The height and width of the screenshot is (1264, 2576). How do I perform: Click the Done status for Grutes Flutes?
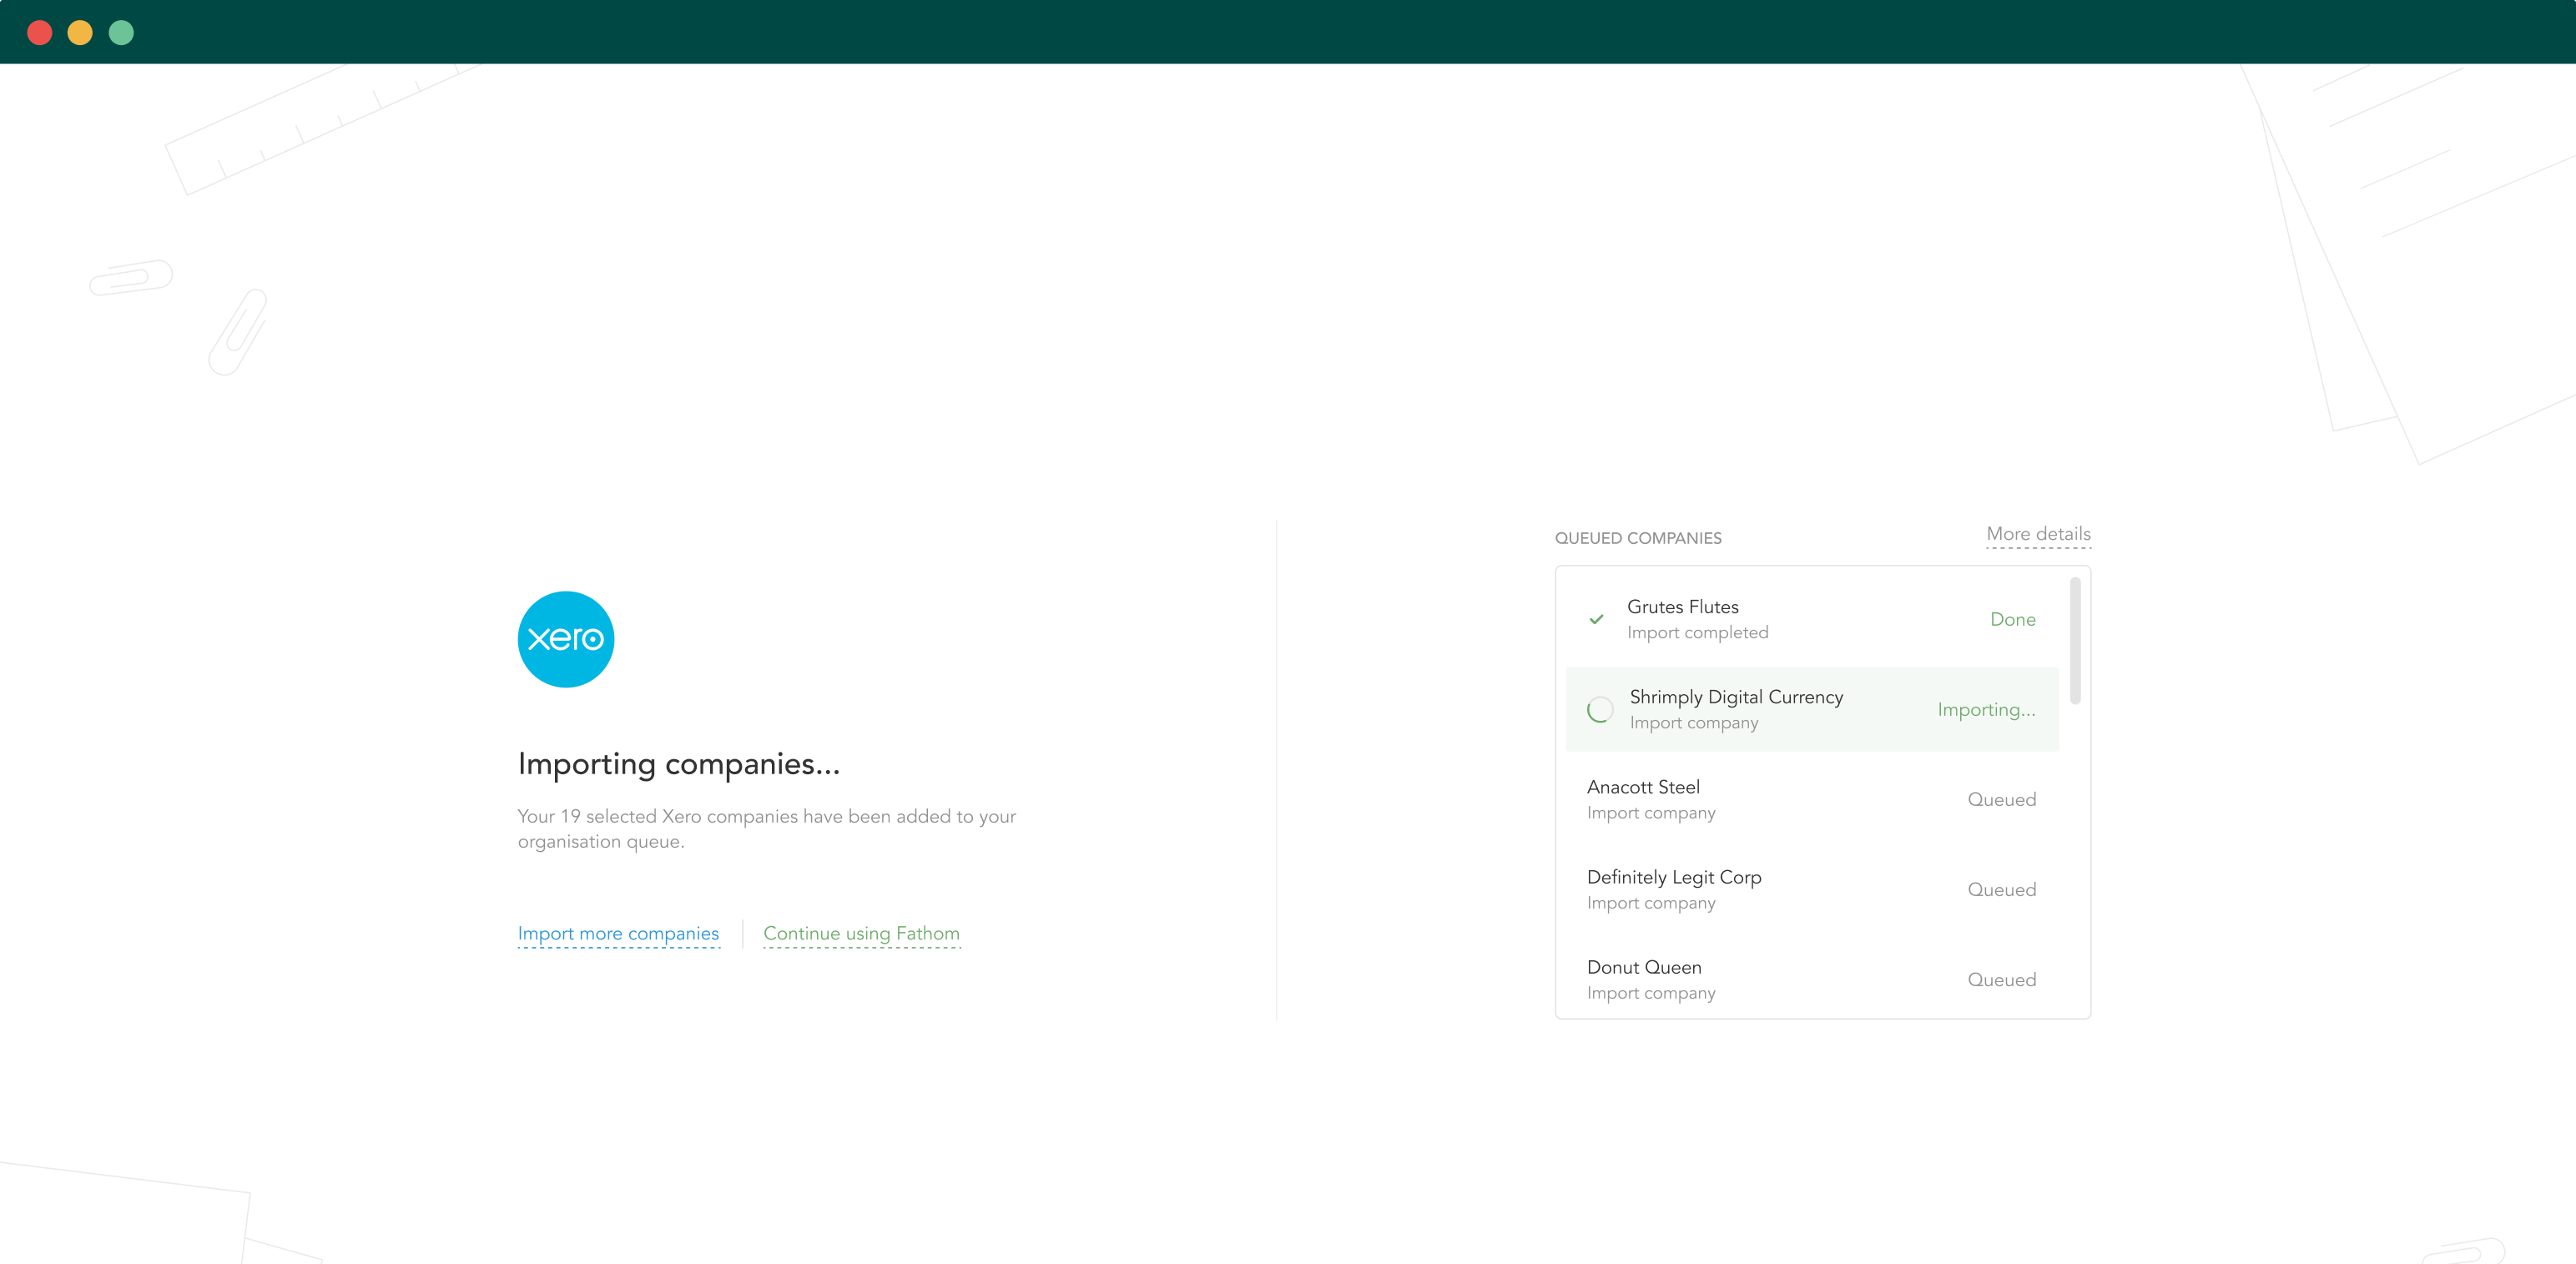pos(2012,619)
